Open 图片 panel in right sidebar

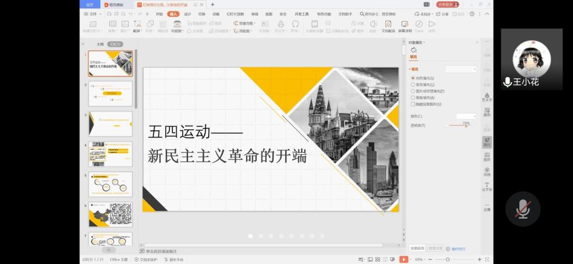click(x=487, y=157)
